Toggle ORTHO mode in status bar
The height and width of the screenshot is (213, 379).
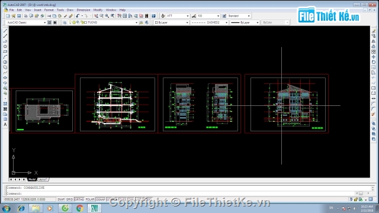[79, 199]
